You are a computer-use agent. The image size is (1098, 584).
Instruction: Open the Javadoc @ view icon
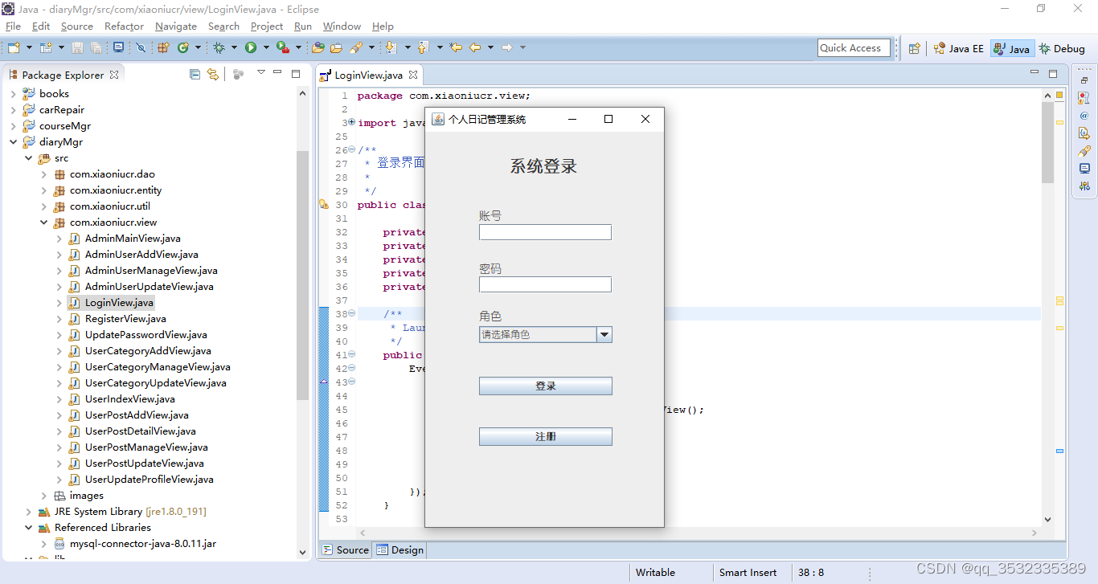1084,116
